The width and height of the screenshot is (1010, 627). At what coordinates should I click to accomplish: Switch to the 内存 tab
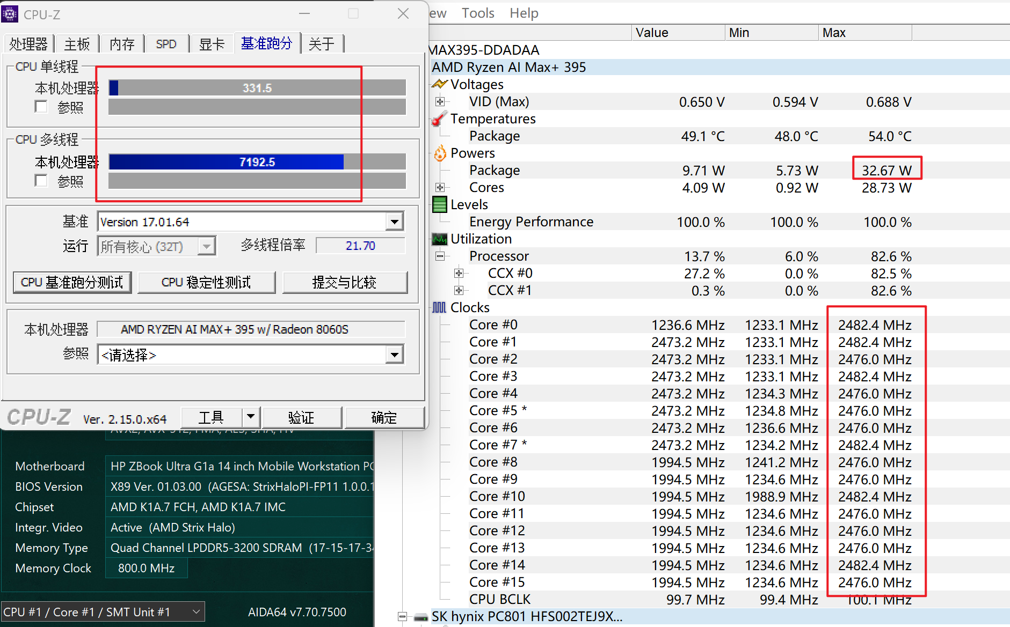pyautogui.click(x=122, y=44)
